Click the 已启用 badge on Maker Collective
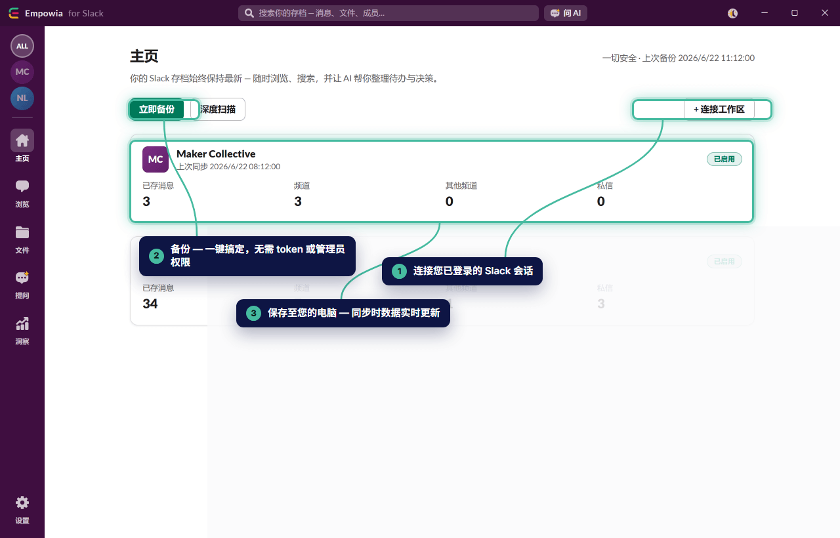Viewport: 840px width, 538px height. coord(724,159)
